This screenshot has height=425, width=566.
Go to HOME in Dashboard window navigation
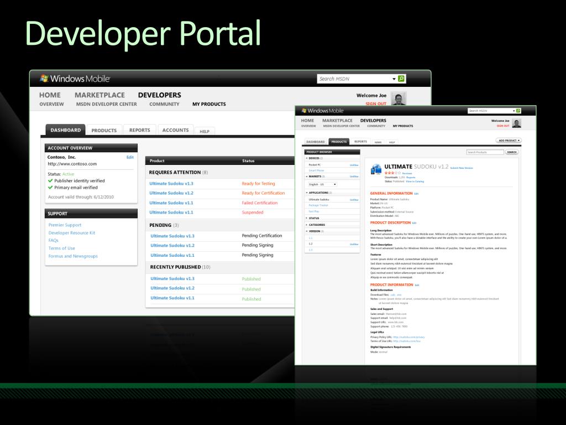click(50, 95)
